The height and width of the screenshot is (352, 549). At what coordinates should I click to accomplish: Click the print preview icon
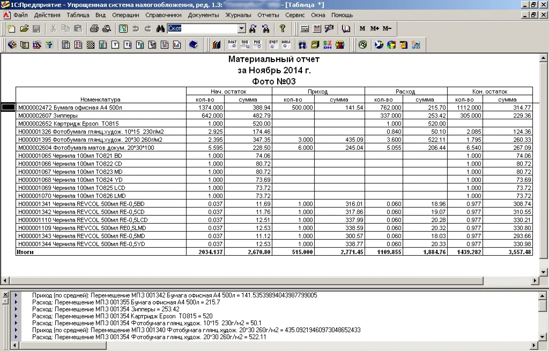(106, 28)
